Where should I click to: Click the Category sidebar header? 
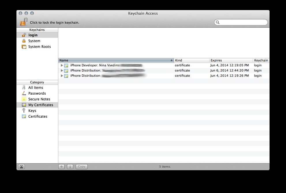tap(37, 82)
